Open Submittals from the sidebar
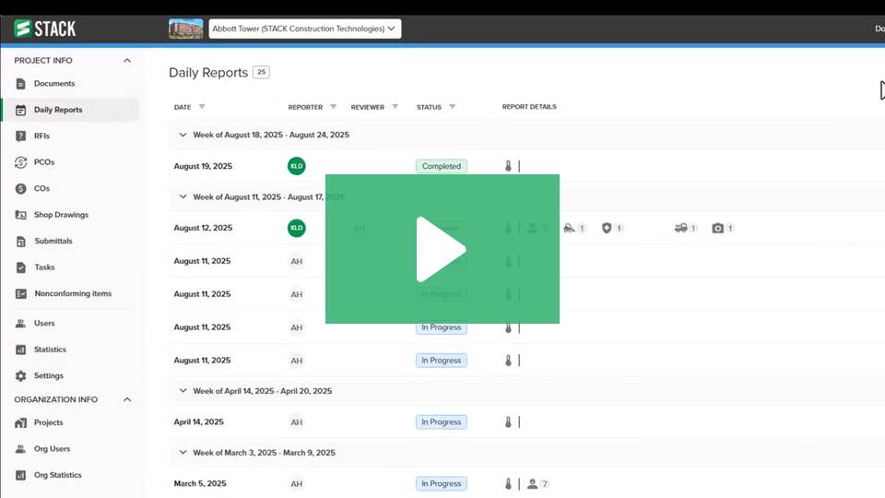Image resolution: width=885 pixels, height=498 pixels. pos(53,242)
